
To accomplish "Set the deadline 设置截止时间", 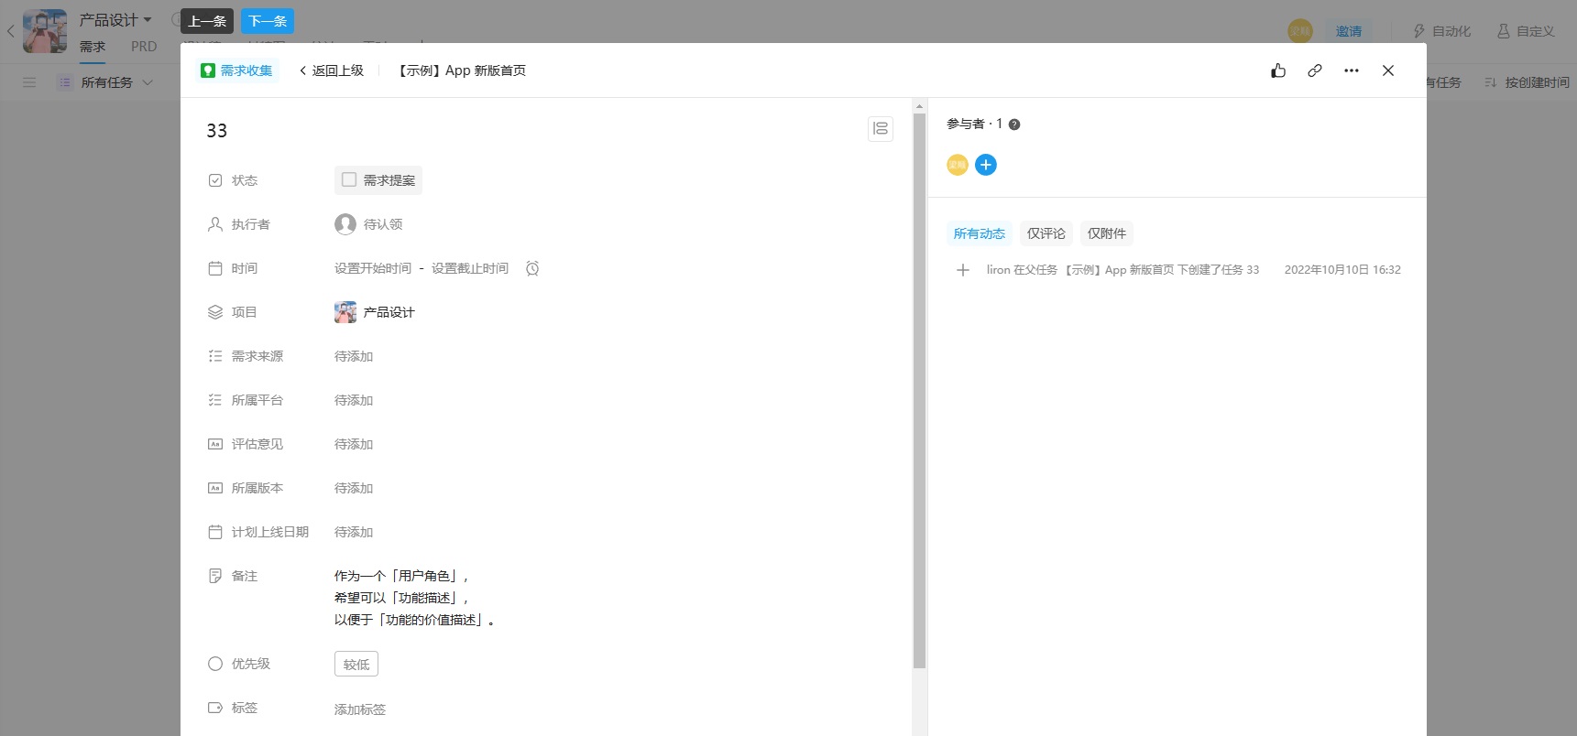I will (470, 268).
